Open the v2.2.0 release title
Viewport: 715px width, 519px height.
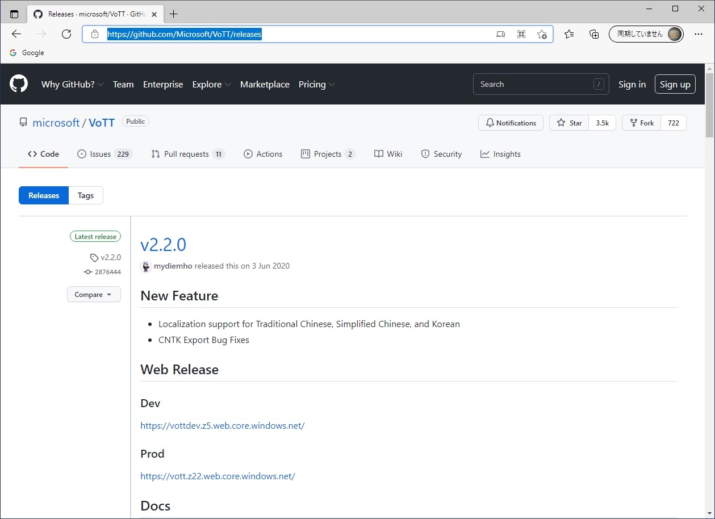coord(163,245)
